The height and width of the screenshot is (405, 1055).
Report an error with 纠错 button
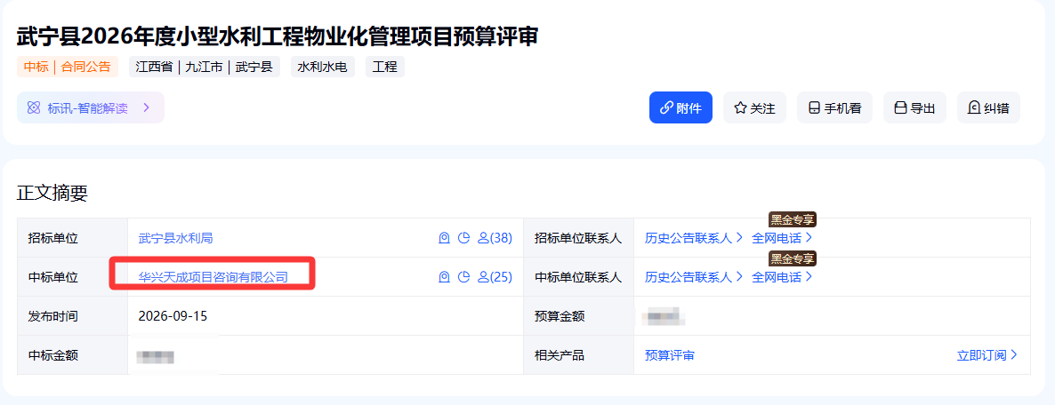988,107
